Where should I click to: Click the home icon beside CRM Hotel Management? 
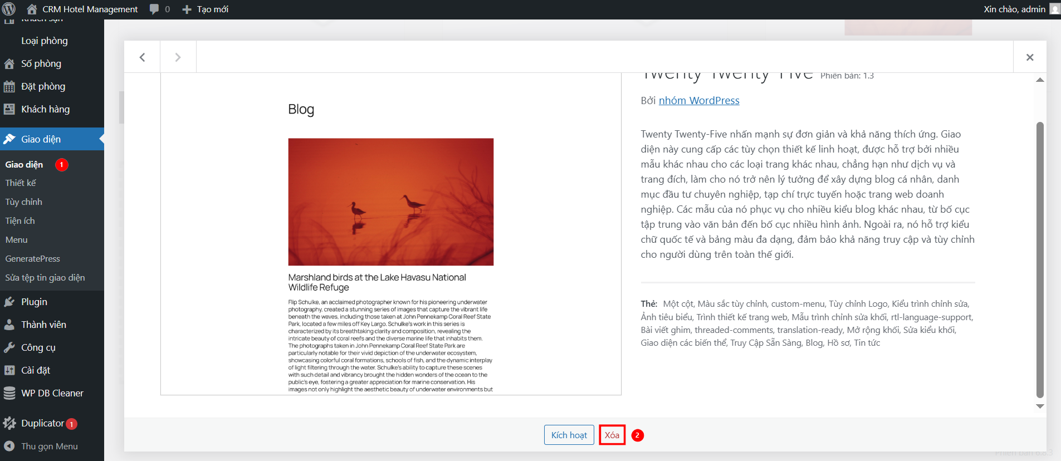click(x=32, y=9)
